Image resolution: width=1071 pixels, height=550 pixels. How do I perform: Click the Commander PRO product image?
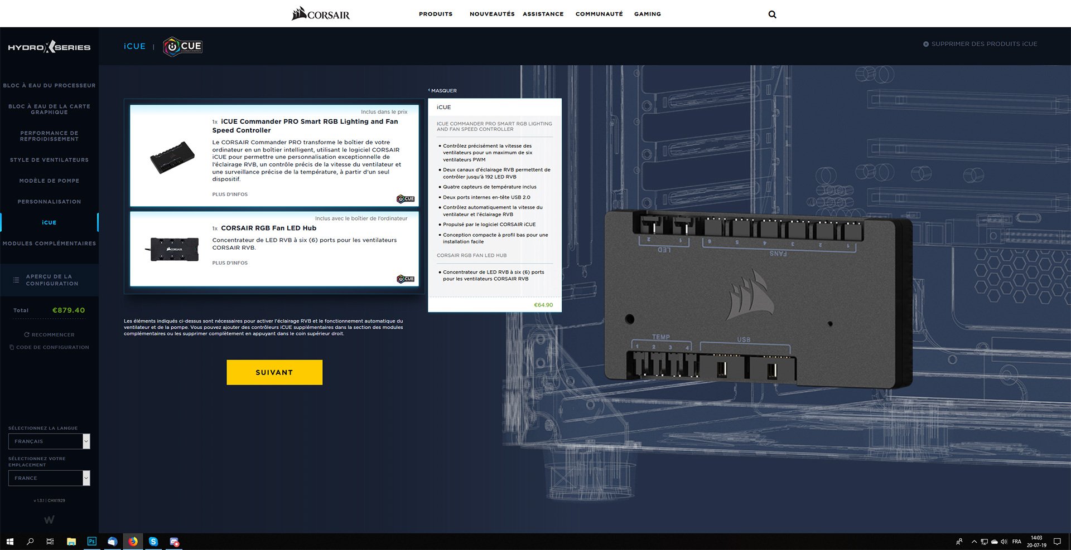172,157
